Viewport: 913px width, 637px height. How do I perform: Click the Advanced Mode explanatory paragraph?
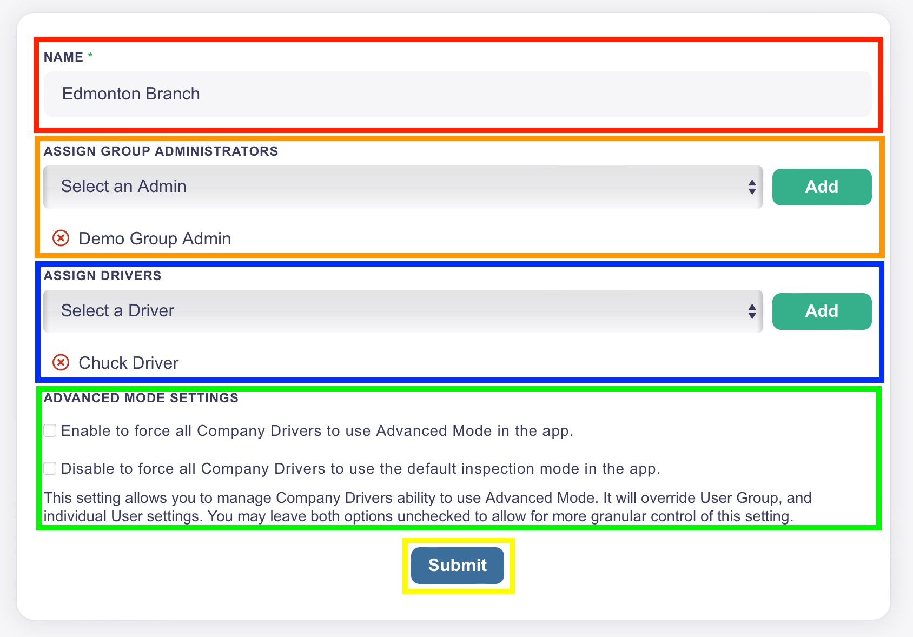[x=427, y=507]
